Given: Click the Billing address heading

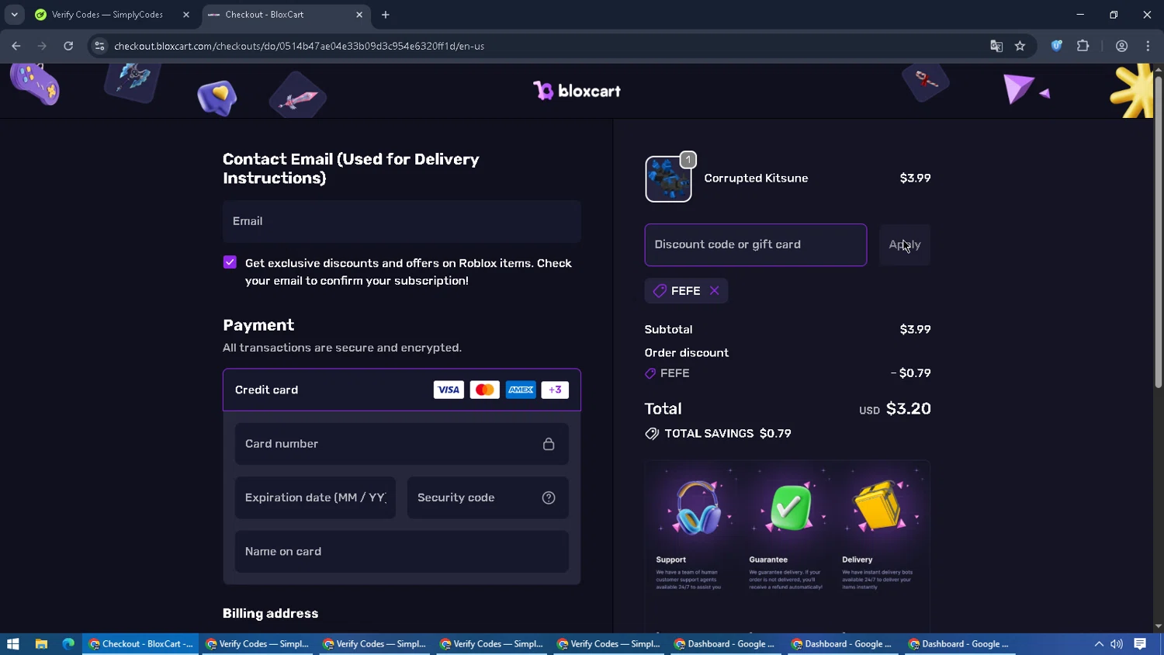Looking at the screenshot, I should point(270,614).
